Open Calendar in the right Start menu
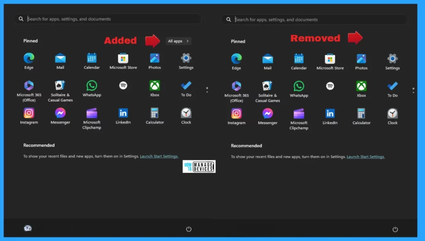The width and height of the screenshot is (425, 241). pyautogui.click(x=299, y=62)
